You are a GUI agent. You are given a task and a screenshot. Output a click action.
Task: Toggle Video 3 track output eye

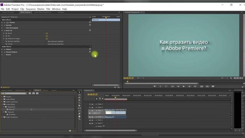pyautogui.click(x=90, y=104)
